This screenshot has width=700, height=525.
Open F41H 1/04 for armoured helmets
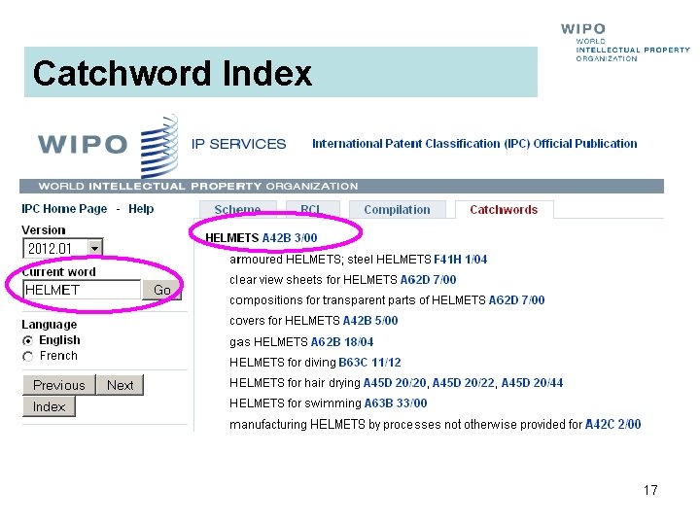[460, 260]
